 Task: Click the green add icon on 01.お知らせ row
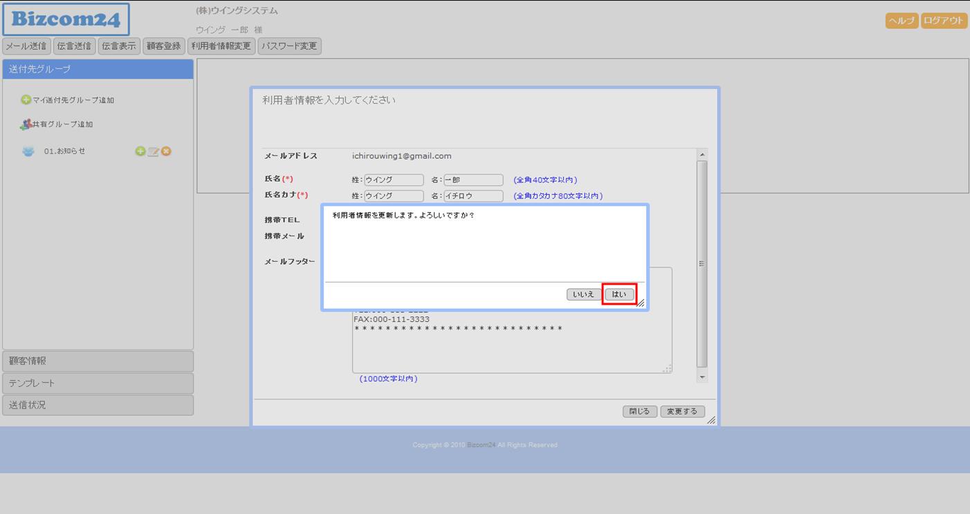click(x=140, y=151)
